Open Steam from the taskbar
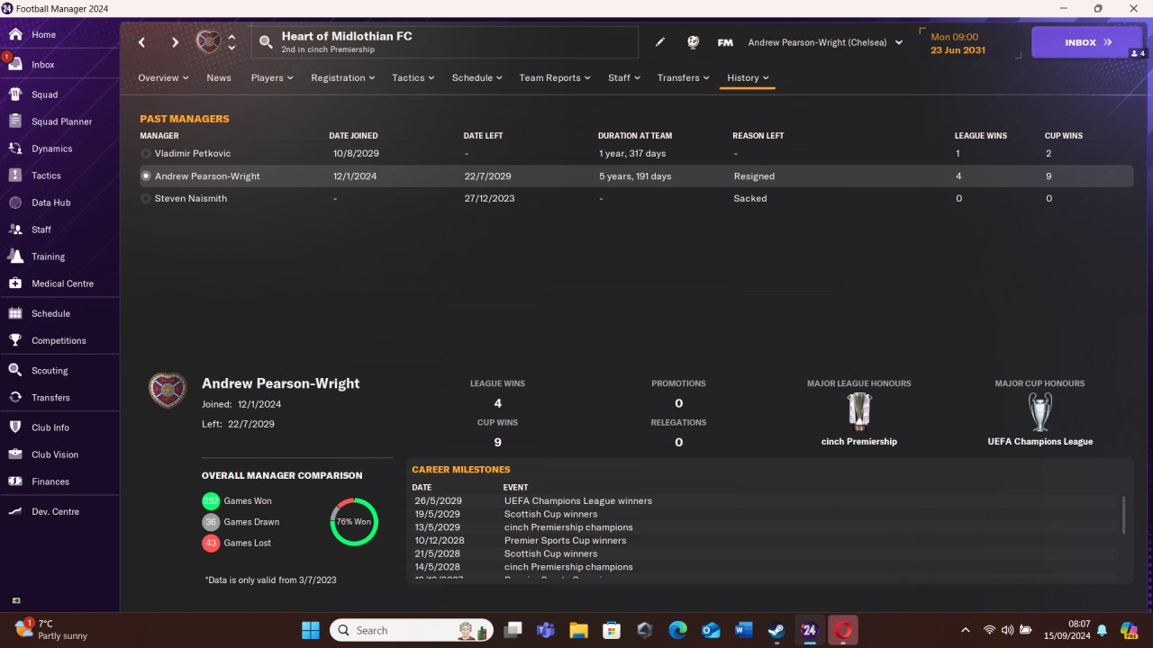The height and width of the screenshot is (648, 1153). coord(776,630)
